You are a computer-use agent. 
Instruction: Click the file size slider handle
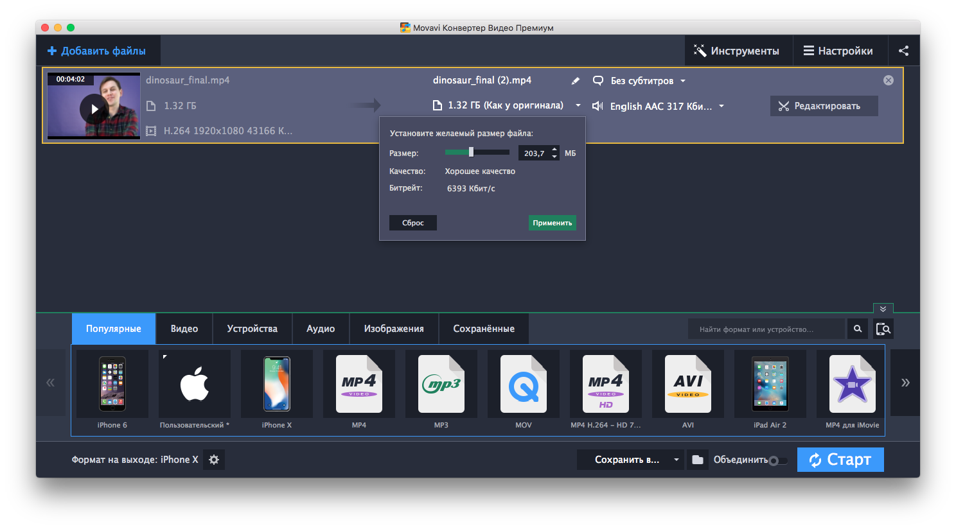pos(471,152)
